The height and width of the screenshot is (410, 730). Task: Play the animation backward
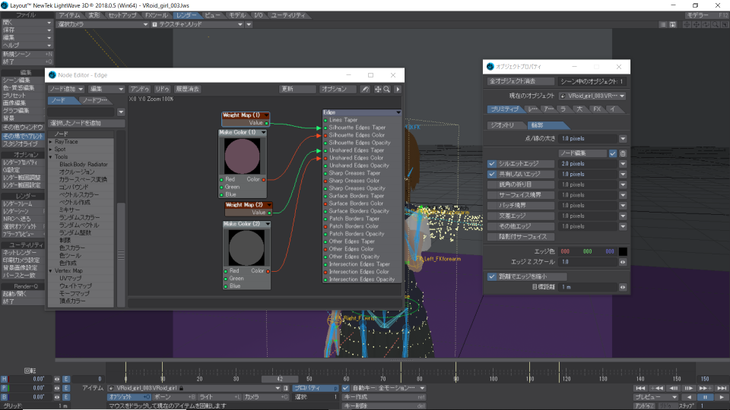coord(689,397)
